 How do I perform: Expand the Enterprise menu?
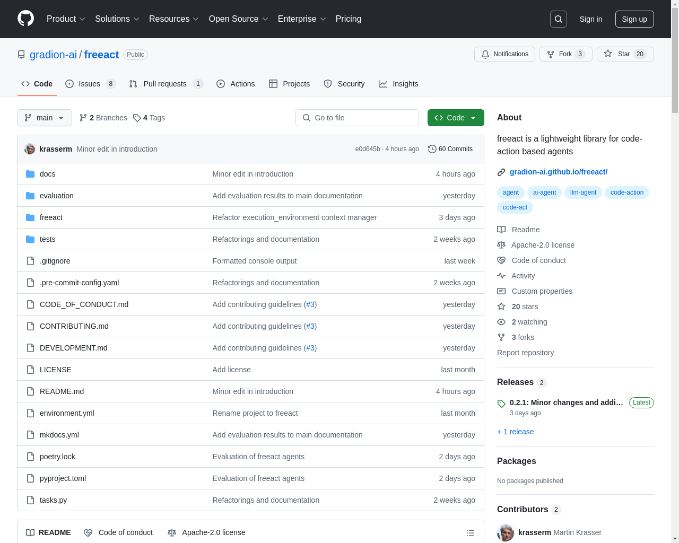click(302, 19)
